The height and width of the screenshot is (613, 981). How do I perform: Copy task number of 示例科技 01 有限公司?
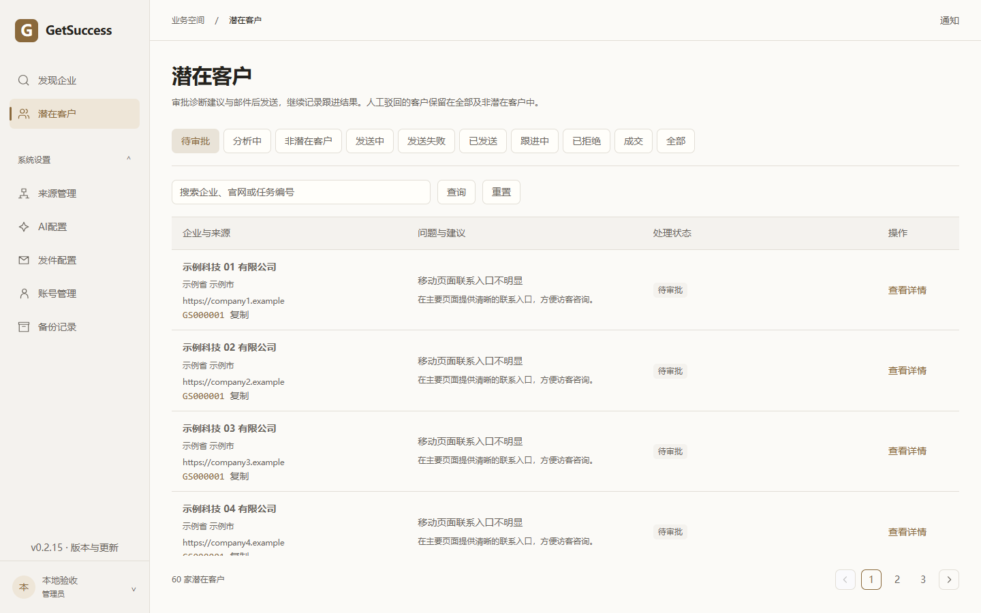(x=239, y=315)
